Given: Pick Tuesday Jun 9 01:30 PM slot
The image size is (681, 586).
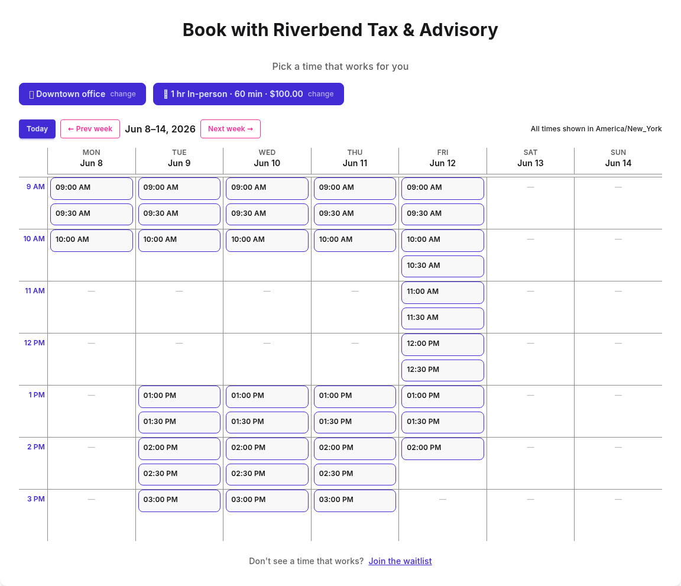Looking at the screenshot, I should tap(179, 423).
